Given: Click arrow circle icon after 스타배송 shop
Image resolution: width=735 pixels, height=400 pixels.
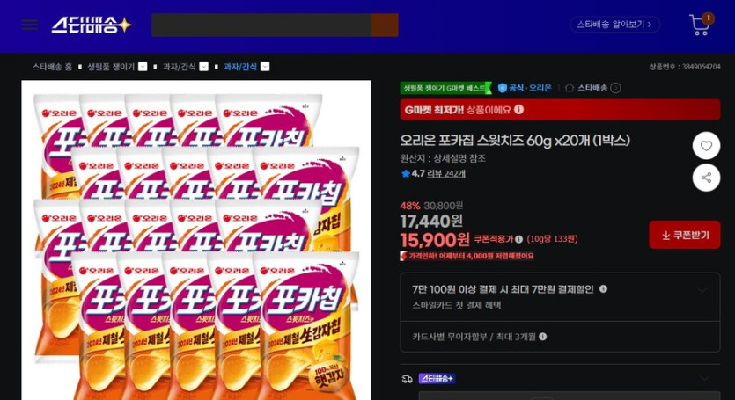Looking at the screenshot, I should tap(616, 88).
